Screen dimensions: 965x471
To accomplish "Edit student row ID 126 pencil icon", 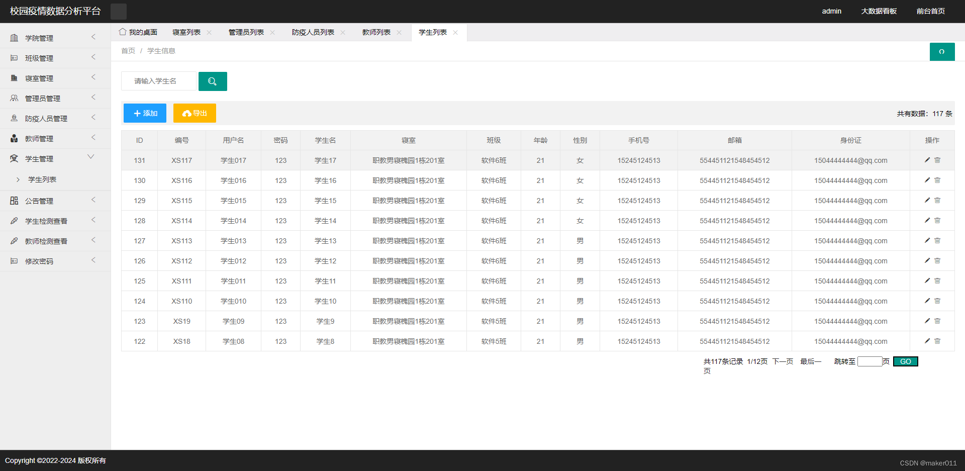I will (x=927, y=261).
